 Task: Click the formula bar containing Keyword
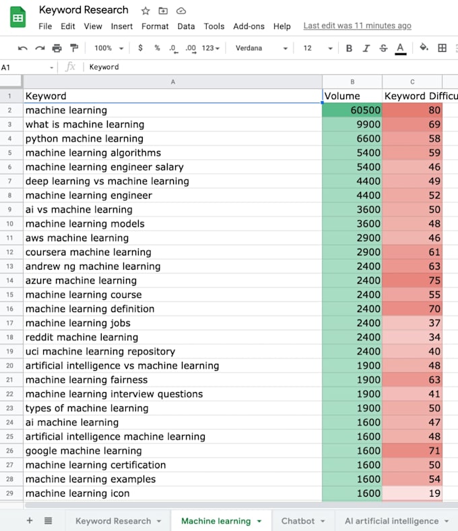(271, 67)
